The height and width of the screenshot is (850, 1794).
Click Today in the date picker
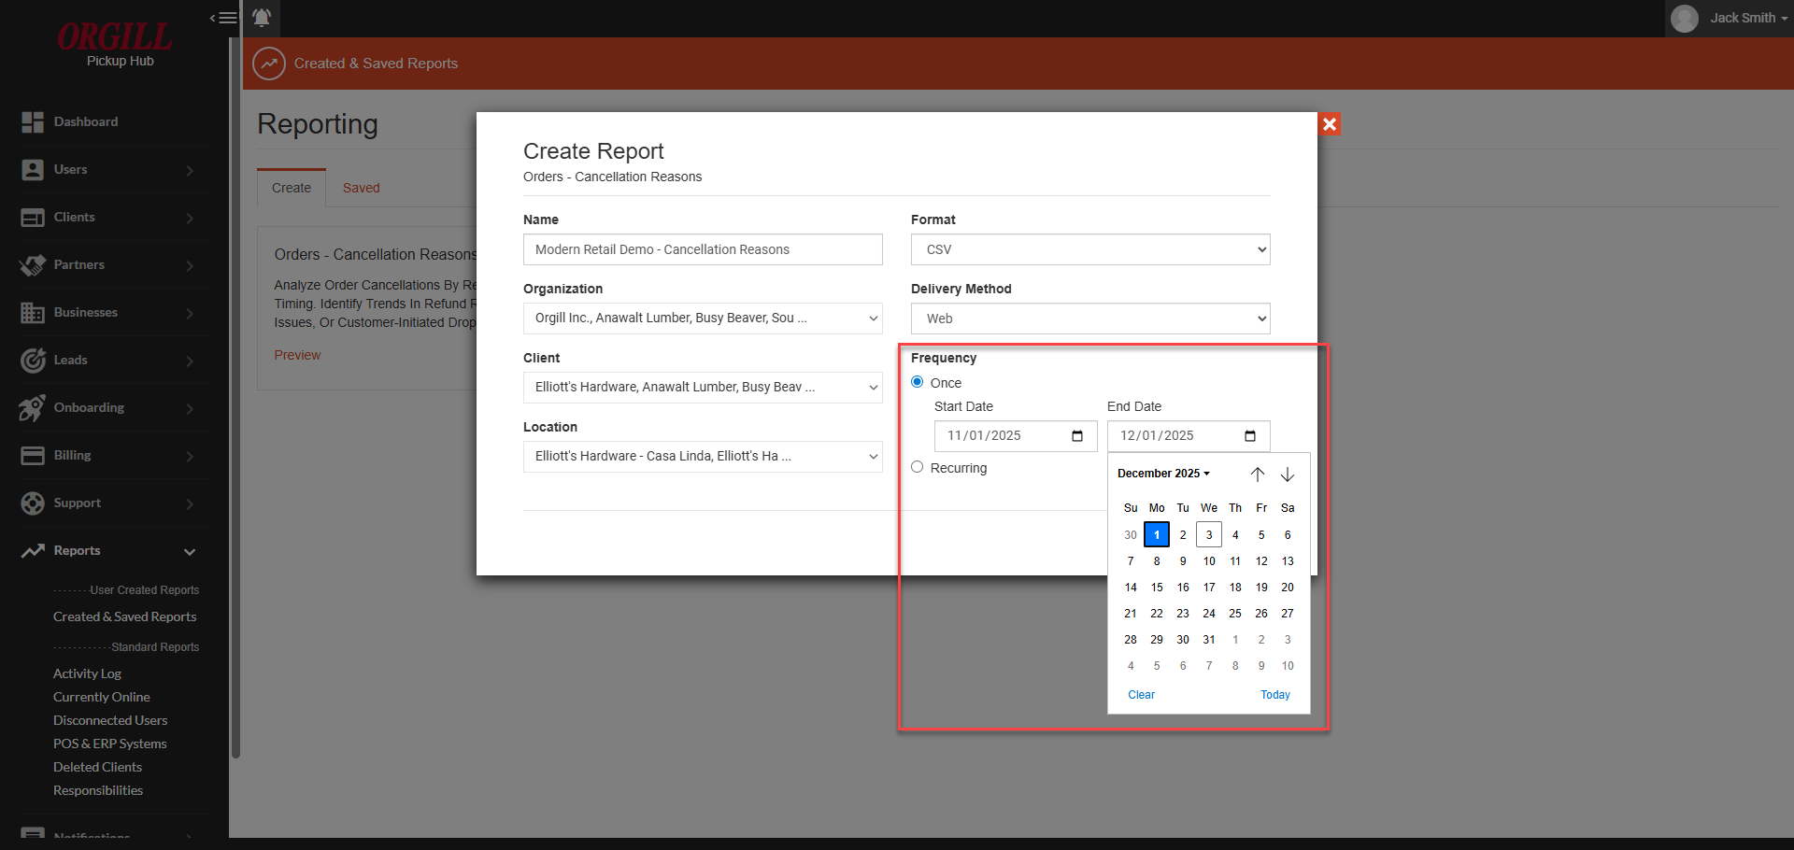coord(1275,695)
